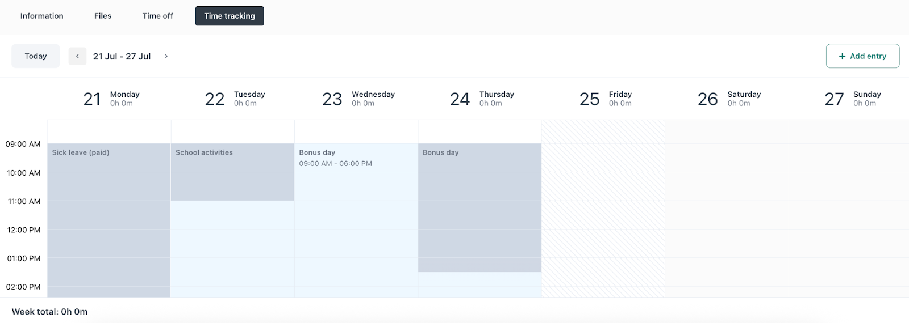
Task: Click the plus Add entry button
Action: [862, 56]
